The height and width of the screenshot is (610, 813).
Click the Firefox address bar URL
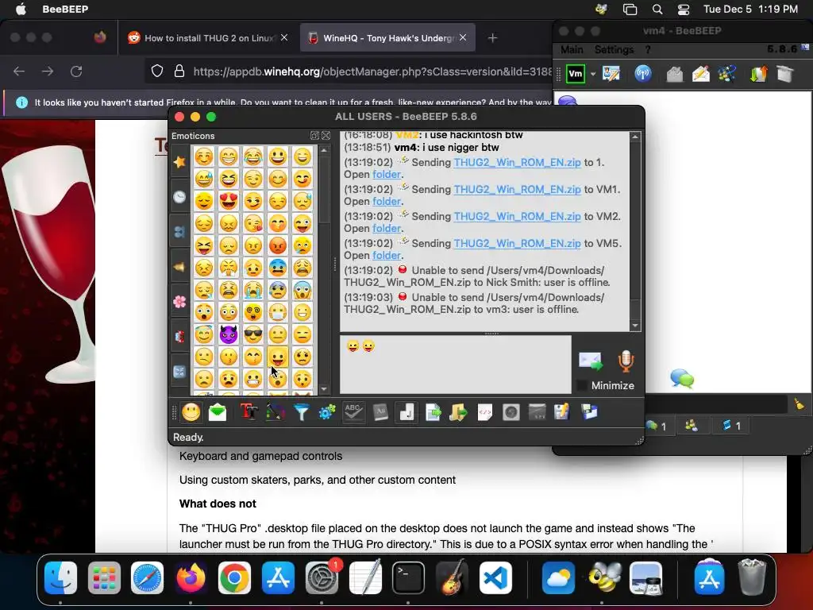tap(372, 71)
